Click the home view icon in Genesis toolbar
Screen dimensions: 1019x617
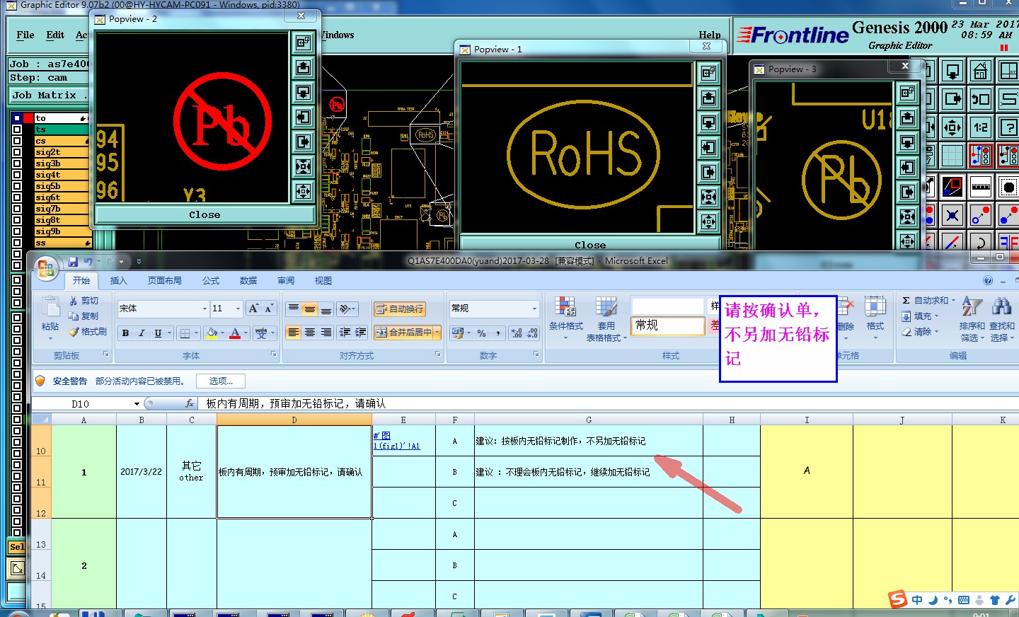click(981, 71)
